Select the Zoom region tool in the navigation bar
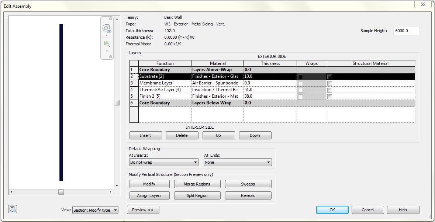The width and height of the screenshot is (435, 222). tap(107, 43)
